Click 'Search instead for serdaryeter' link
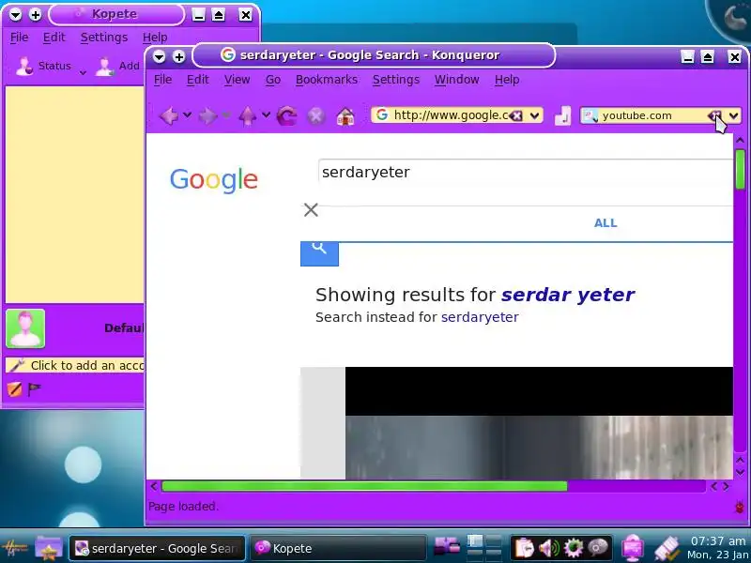 point(480,317)
